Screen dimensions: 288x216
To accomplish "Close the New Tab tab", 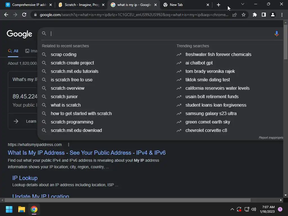I will tap(208, 5).
